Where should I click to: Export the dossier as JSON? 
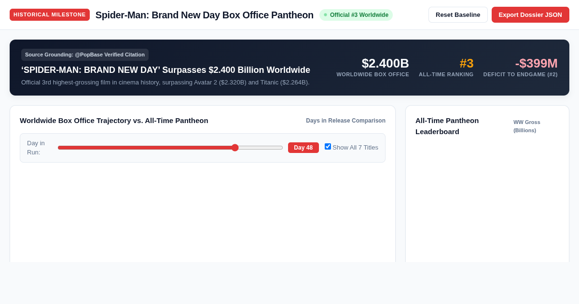[530, 14]
